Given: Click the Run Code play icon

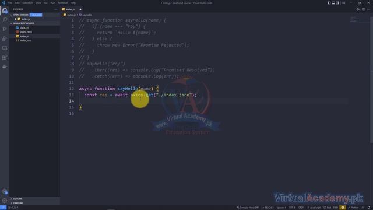Looking at the screenshot, I should click(358, 9).
